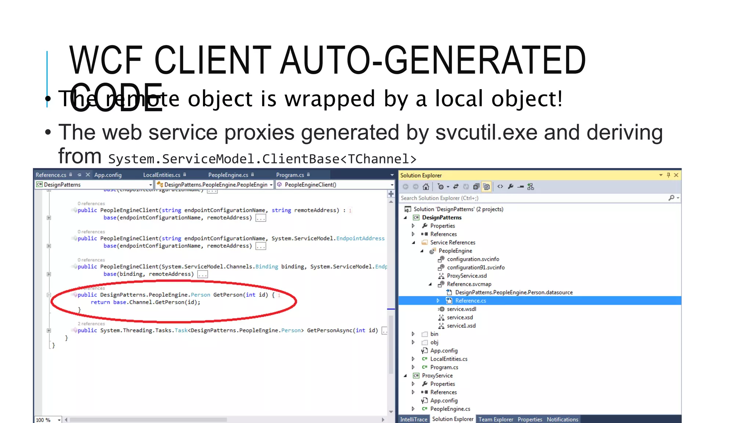
Task: Collapse the PeopleEngine service reference node
Action: [x=422, y=251]
